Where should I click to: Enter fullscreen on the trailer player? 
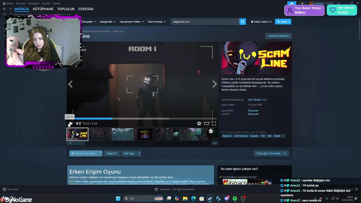214,123
